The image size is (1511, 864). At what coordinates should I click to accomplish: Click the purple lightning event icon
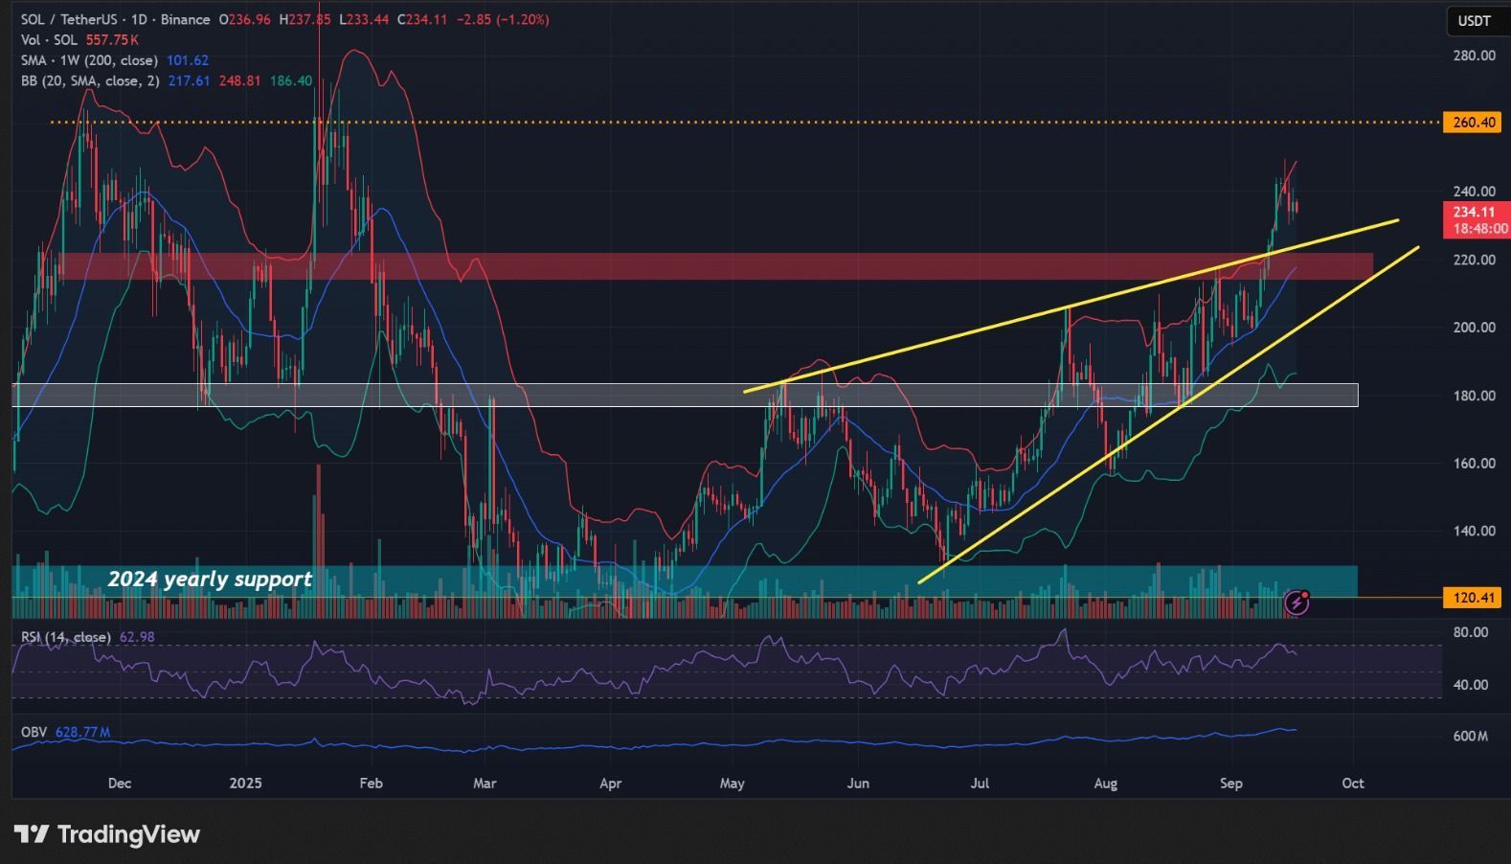click(1297, 603)
